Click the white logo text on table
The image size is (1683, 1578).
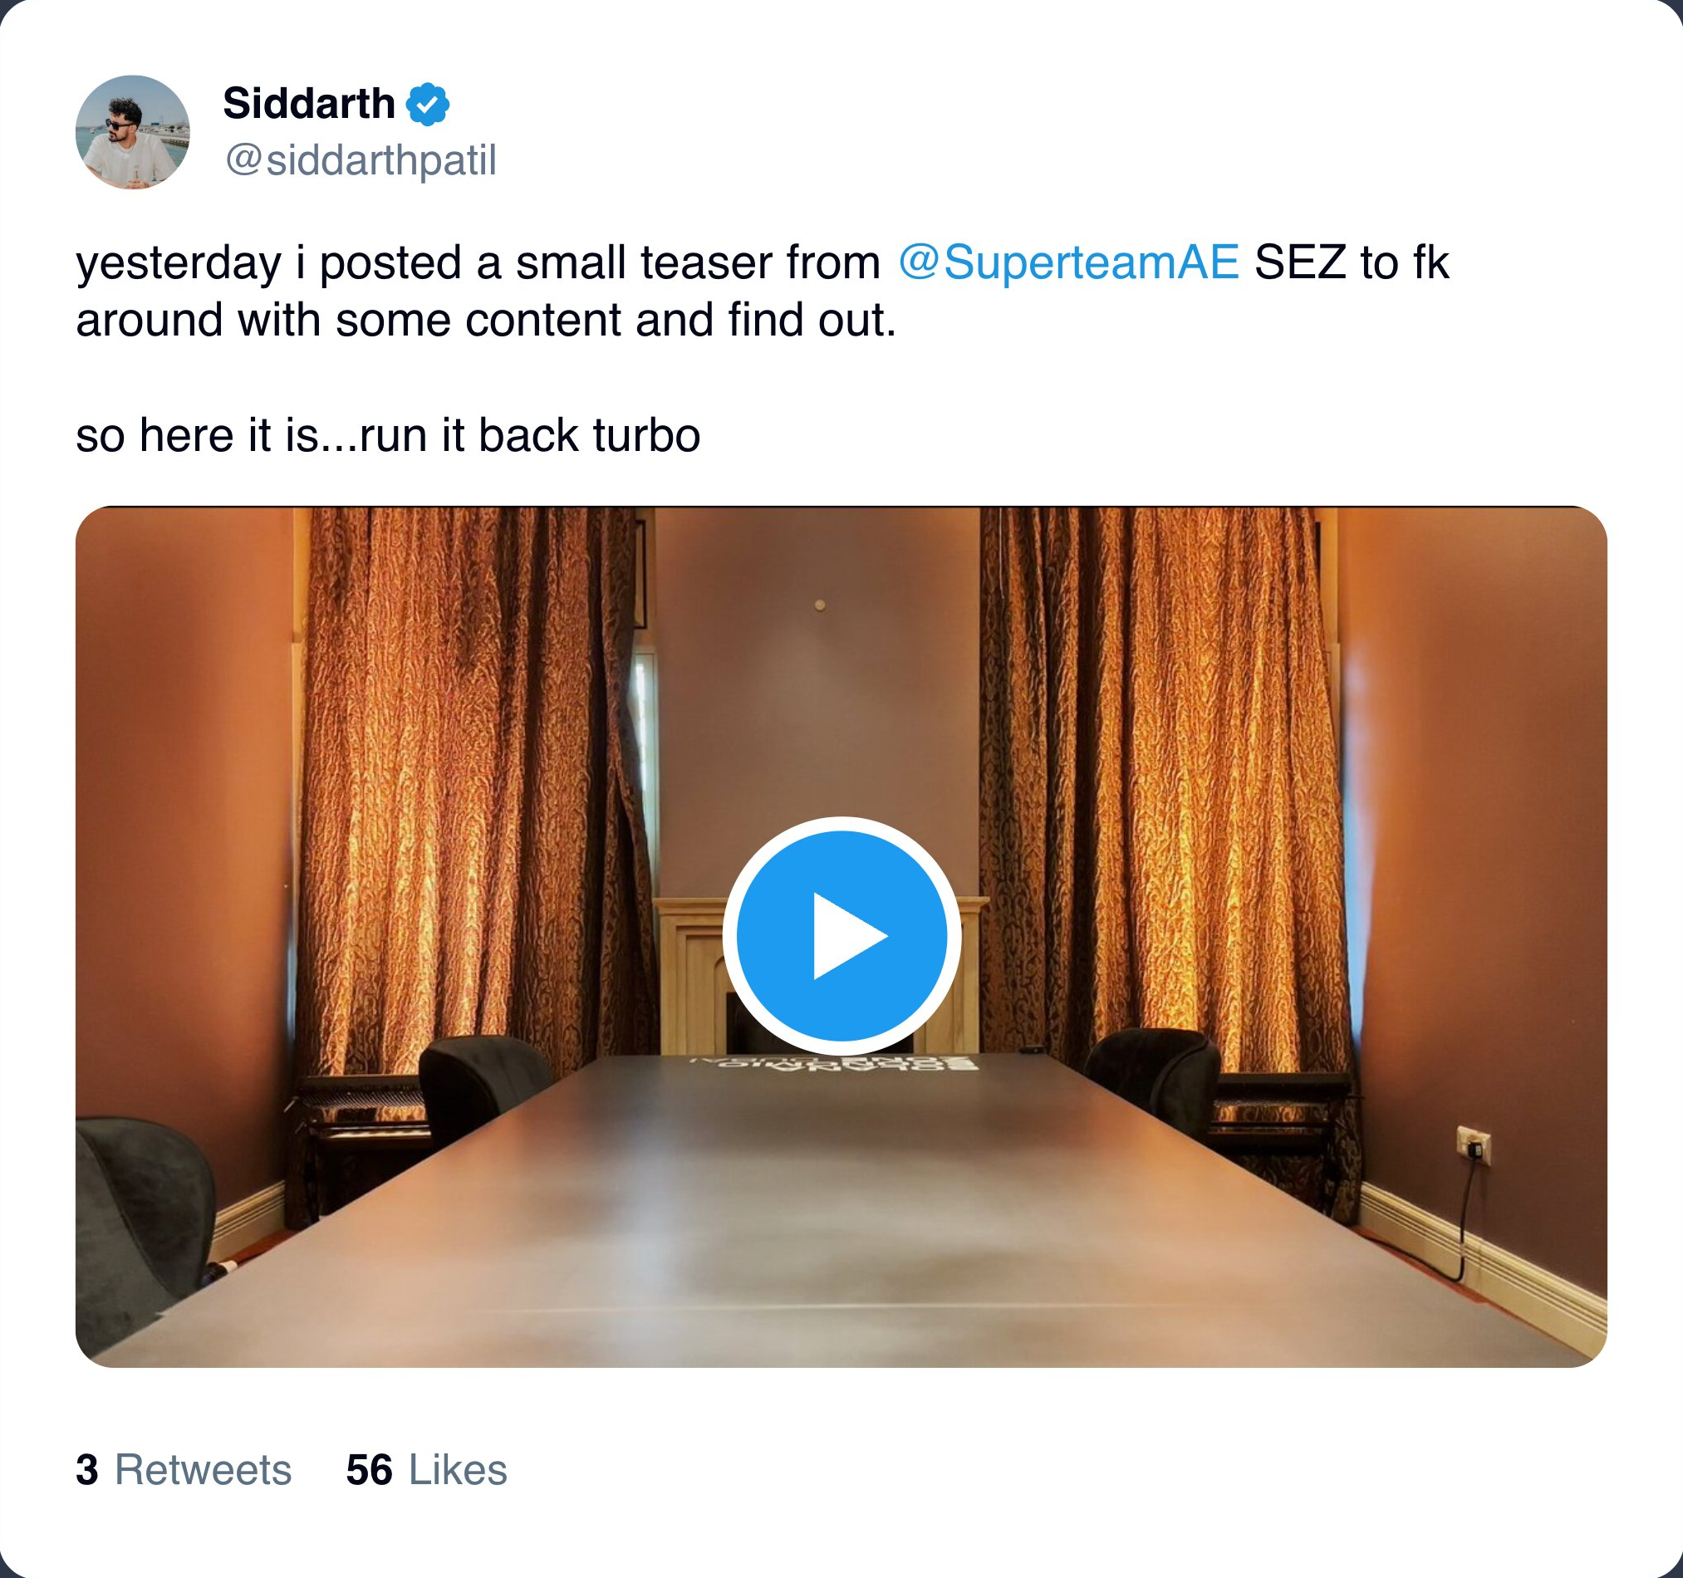pyautogui.click(x=834, y=1063)
